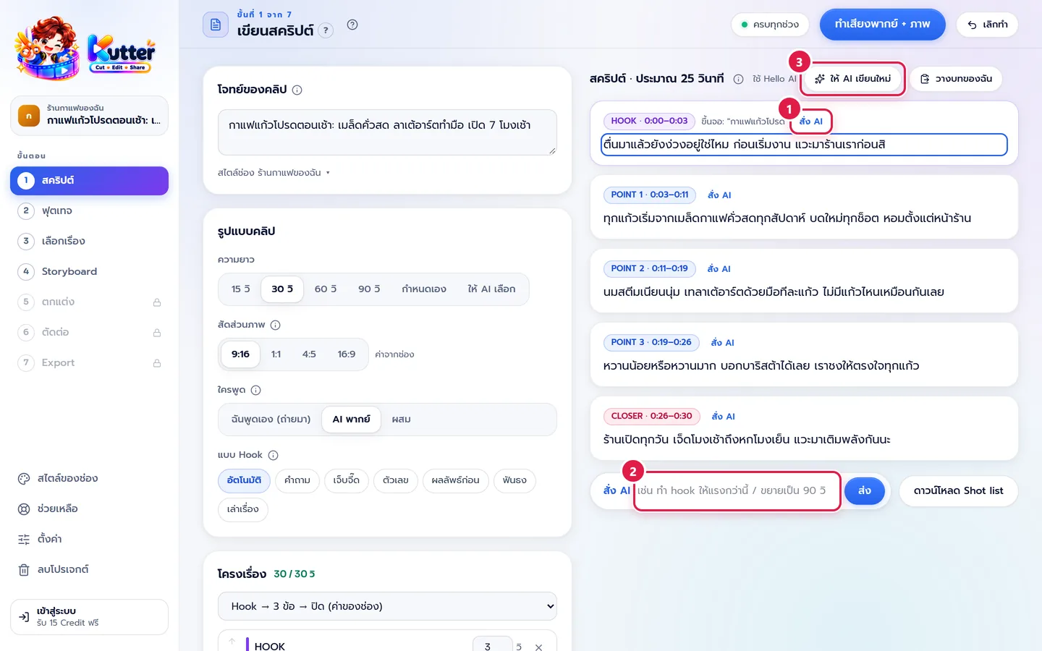Open โครงเรื่อง structure dropdown
This screenshot has height=651, width=1042.
[x=387, y=606]
